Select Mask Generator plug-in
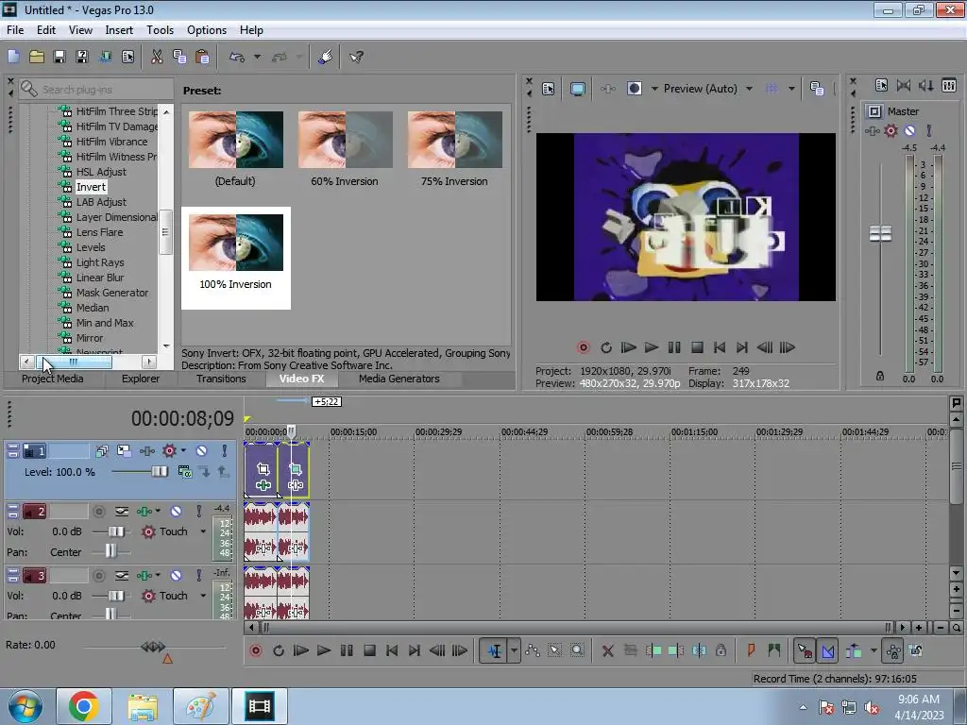This screenshot has width=967, height=725. click(111, 293)
